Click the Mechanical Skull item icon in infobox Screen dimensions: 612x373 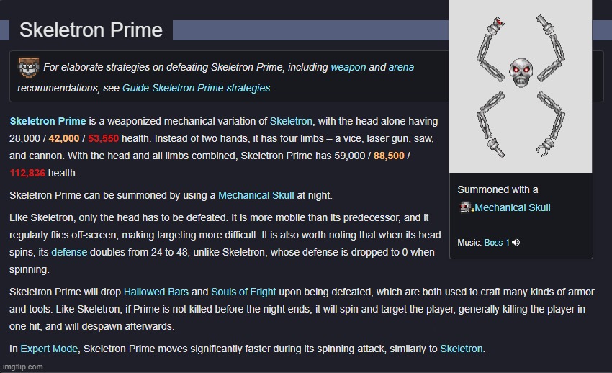466,207
